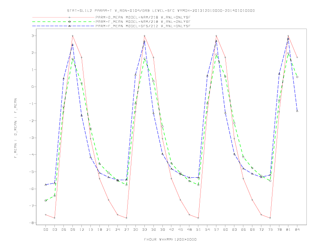The height and width of the screenshot is (250, 324).
Task: Click the red line minimum marker at FHOUR 27
Action: pos(126,218)
